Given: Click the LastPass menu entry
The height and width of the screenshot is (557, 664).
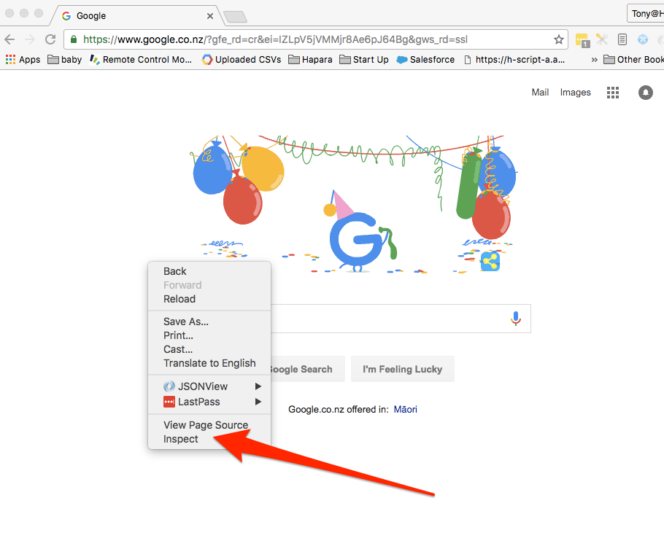Looking at the screenshot, I should point(209,402).
